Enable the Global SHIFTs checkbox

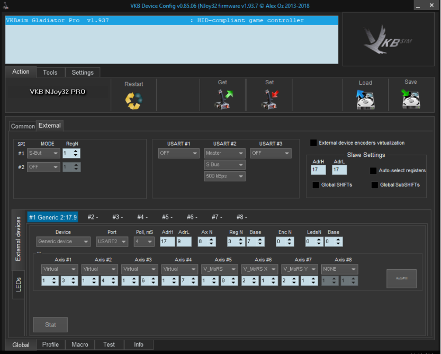click(x=316, y=185)
